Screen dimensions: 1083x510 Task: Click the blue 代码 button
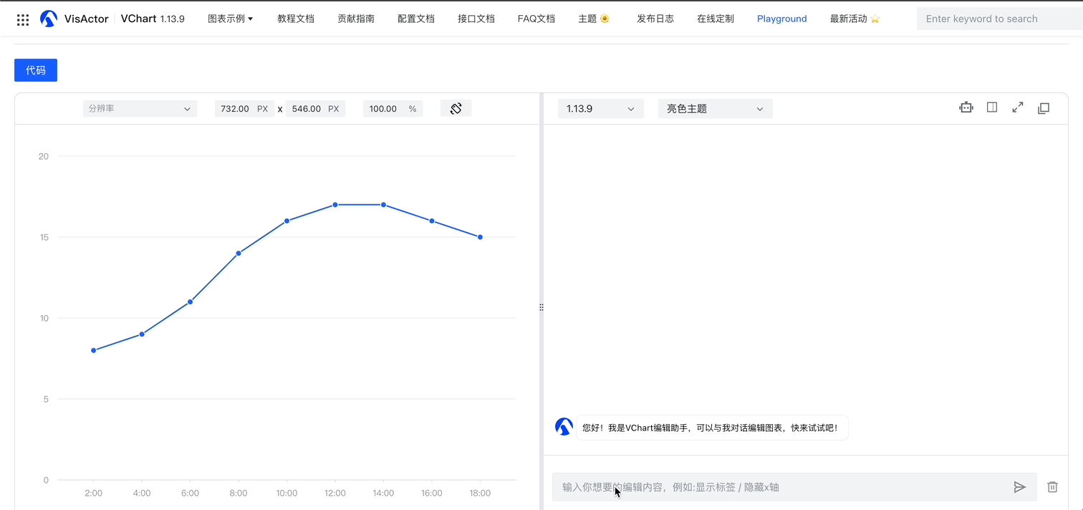[36, 70]
